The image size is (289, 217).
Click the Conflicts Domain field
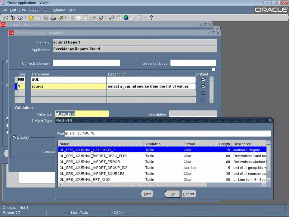pos(86,63)
